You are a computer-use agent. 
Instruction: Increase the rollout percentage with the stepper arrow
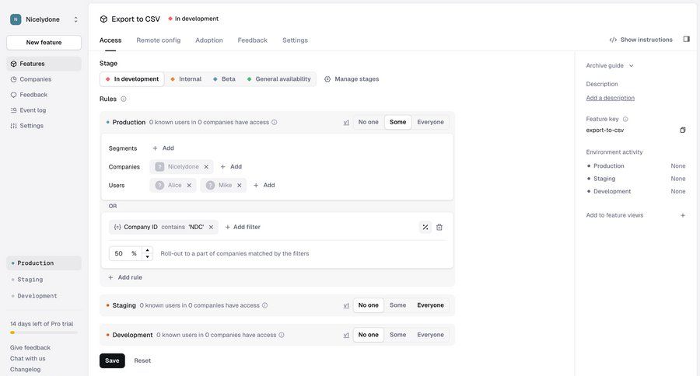[x=148, y=250]
